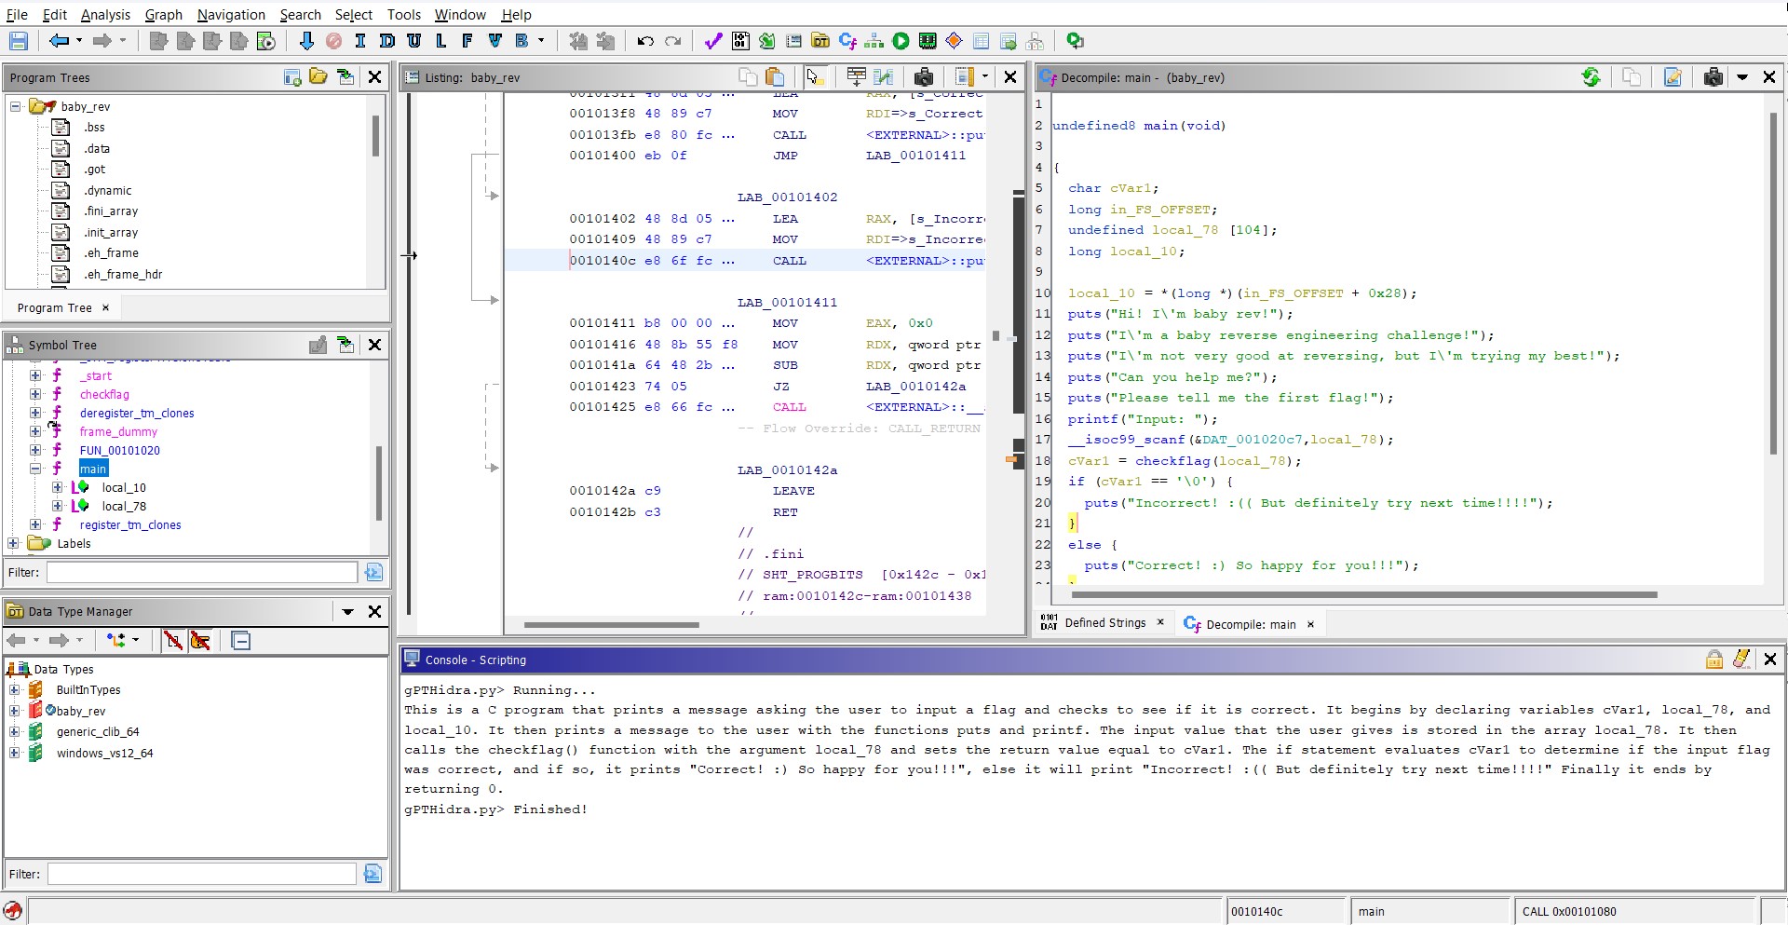Toggle console scroll lock icon
The width and height of the screenshot is (1788, 925).
(x=1713, y=660)
